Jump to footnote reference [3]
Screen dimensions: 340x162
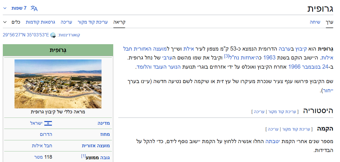[226, 56]
